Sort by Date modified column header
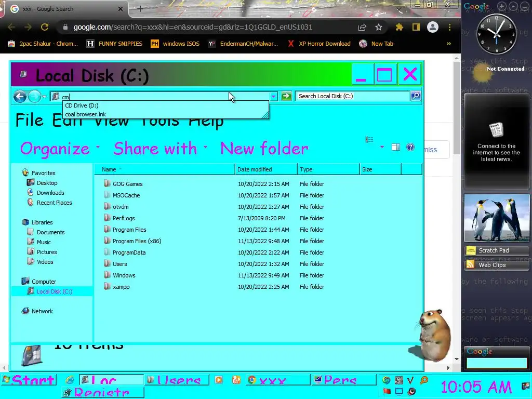532x399 pixels. (266, 169)
